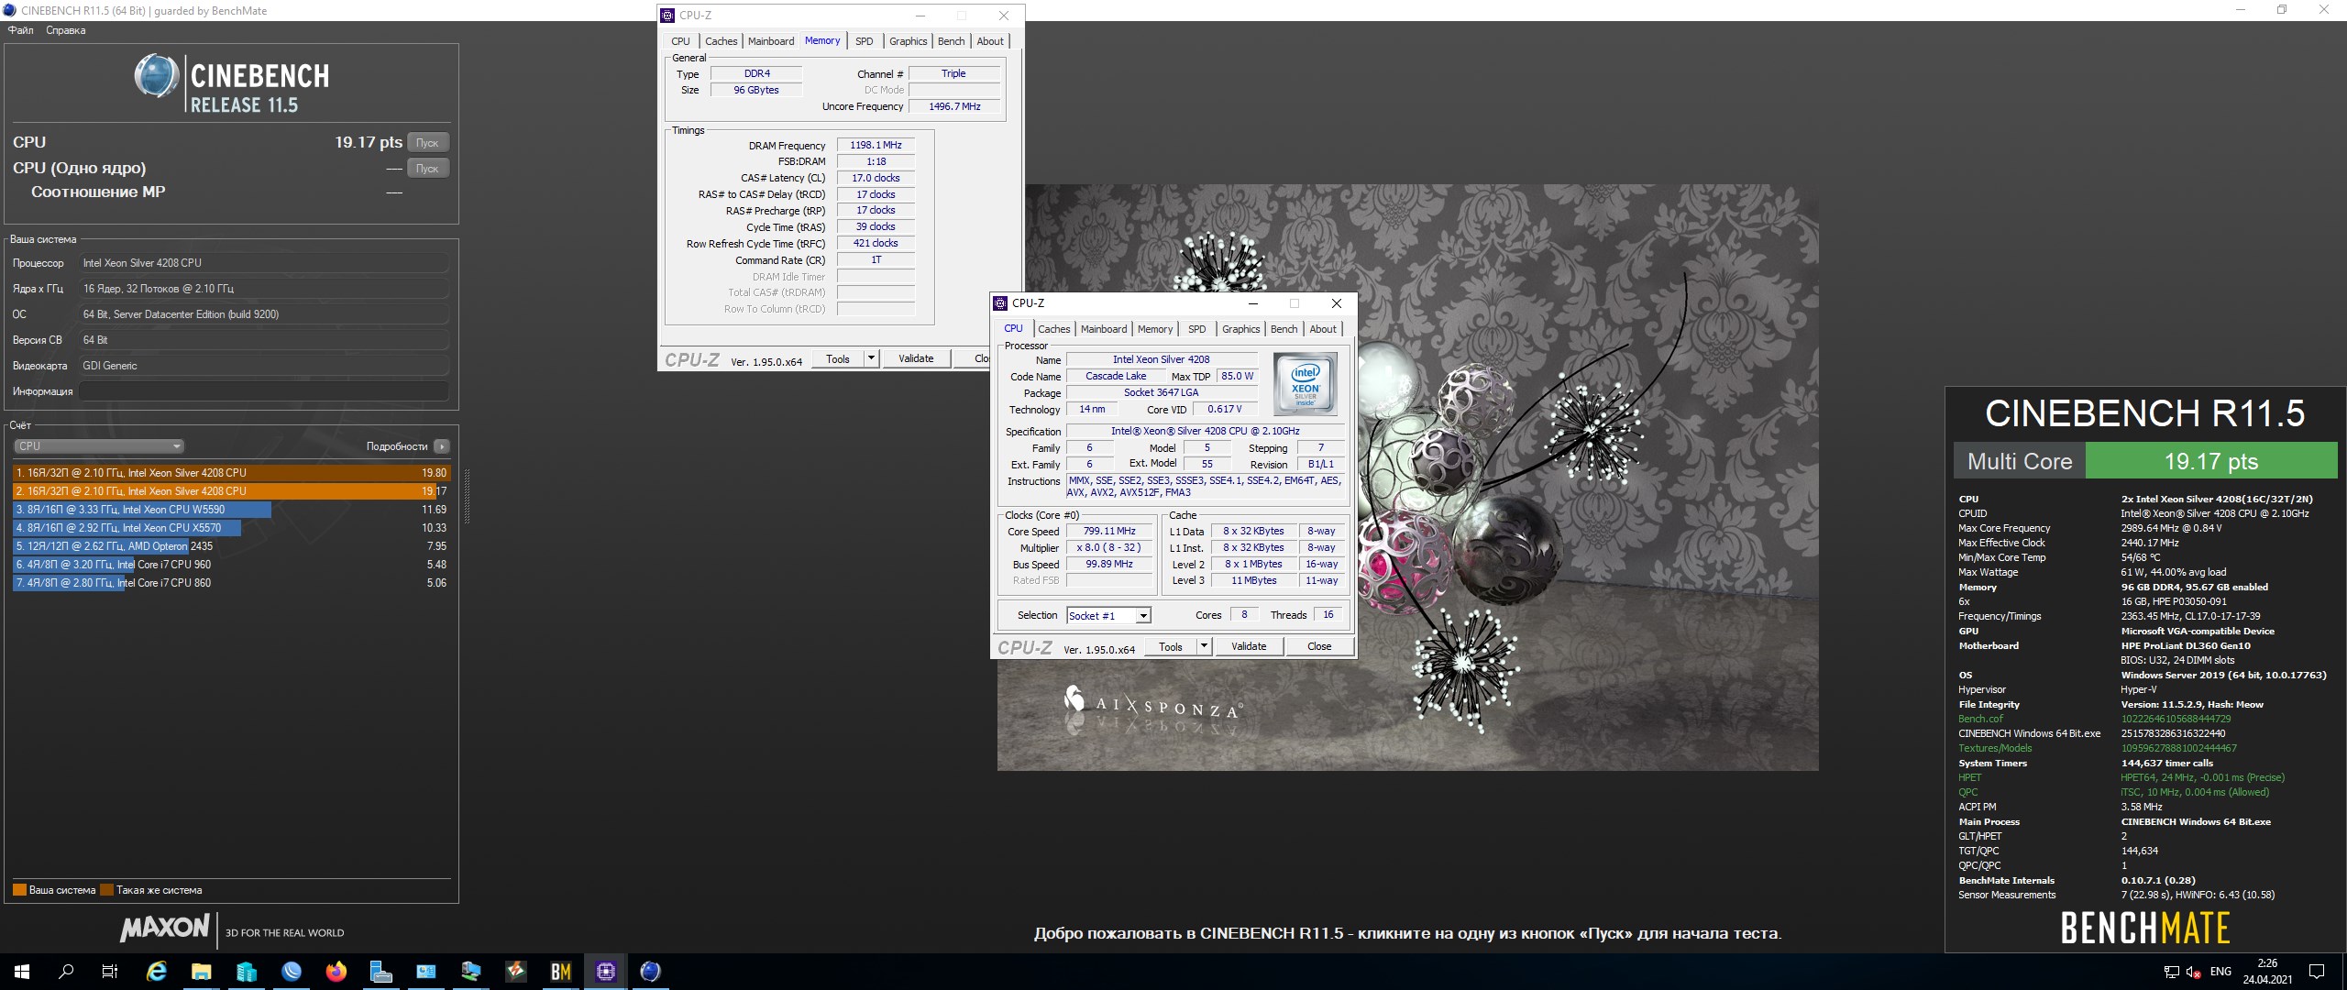Open the Файл menu
2347x990 pixels.
pos(20,30)
